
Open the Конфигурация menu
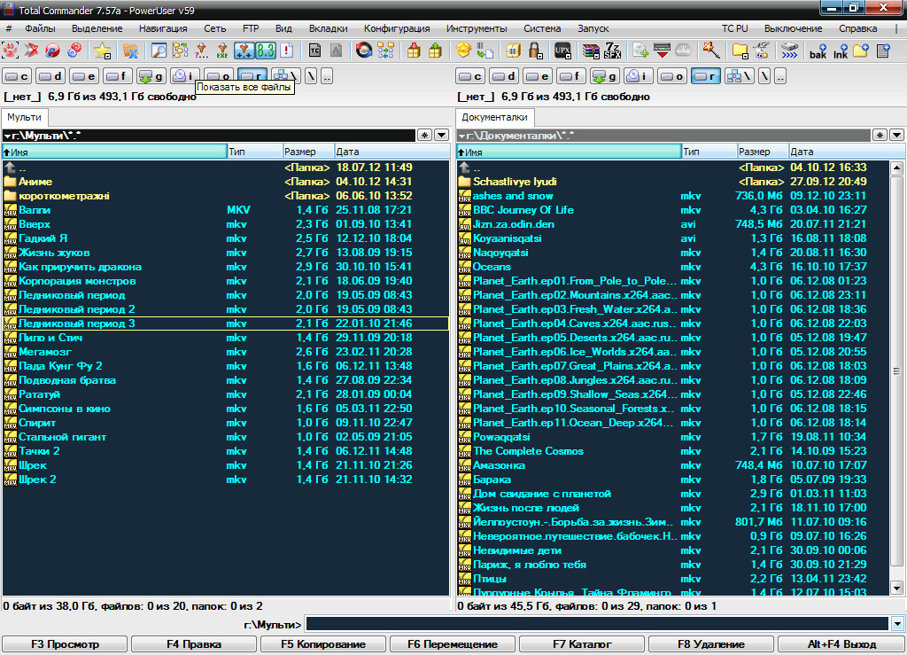(x=397, y=28)
